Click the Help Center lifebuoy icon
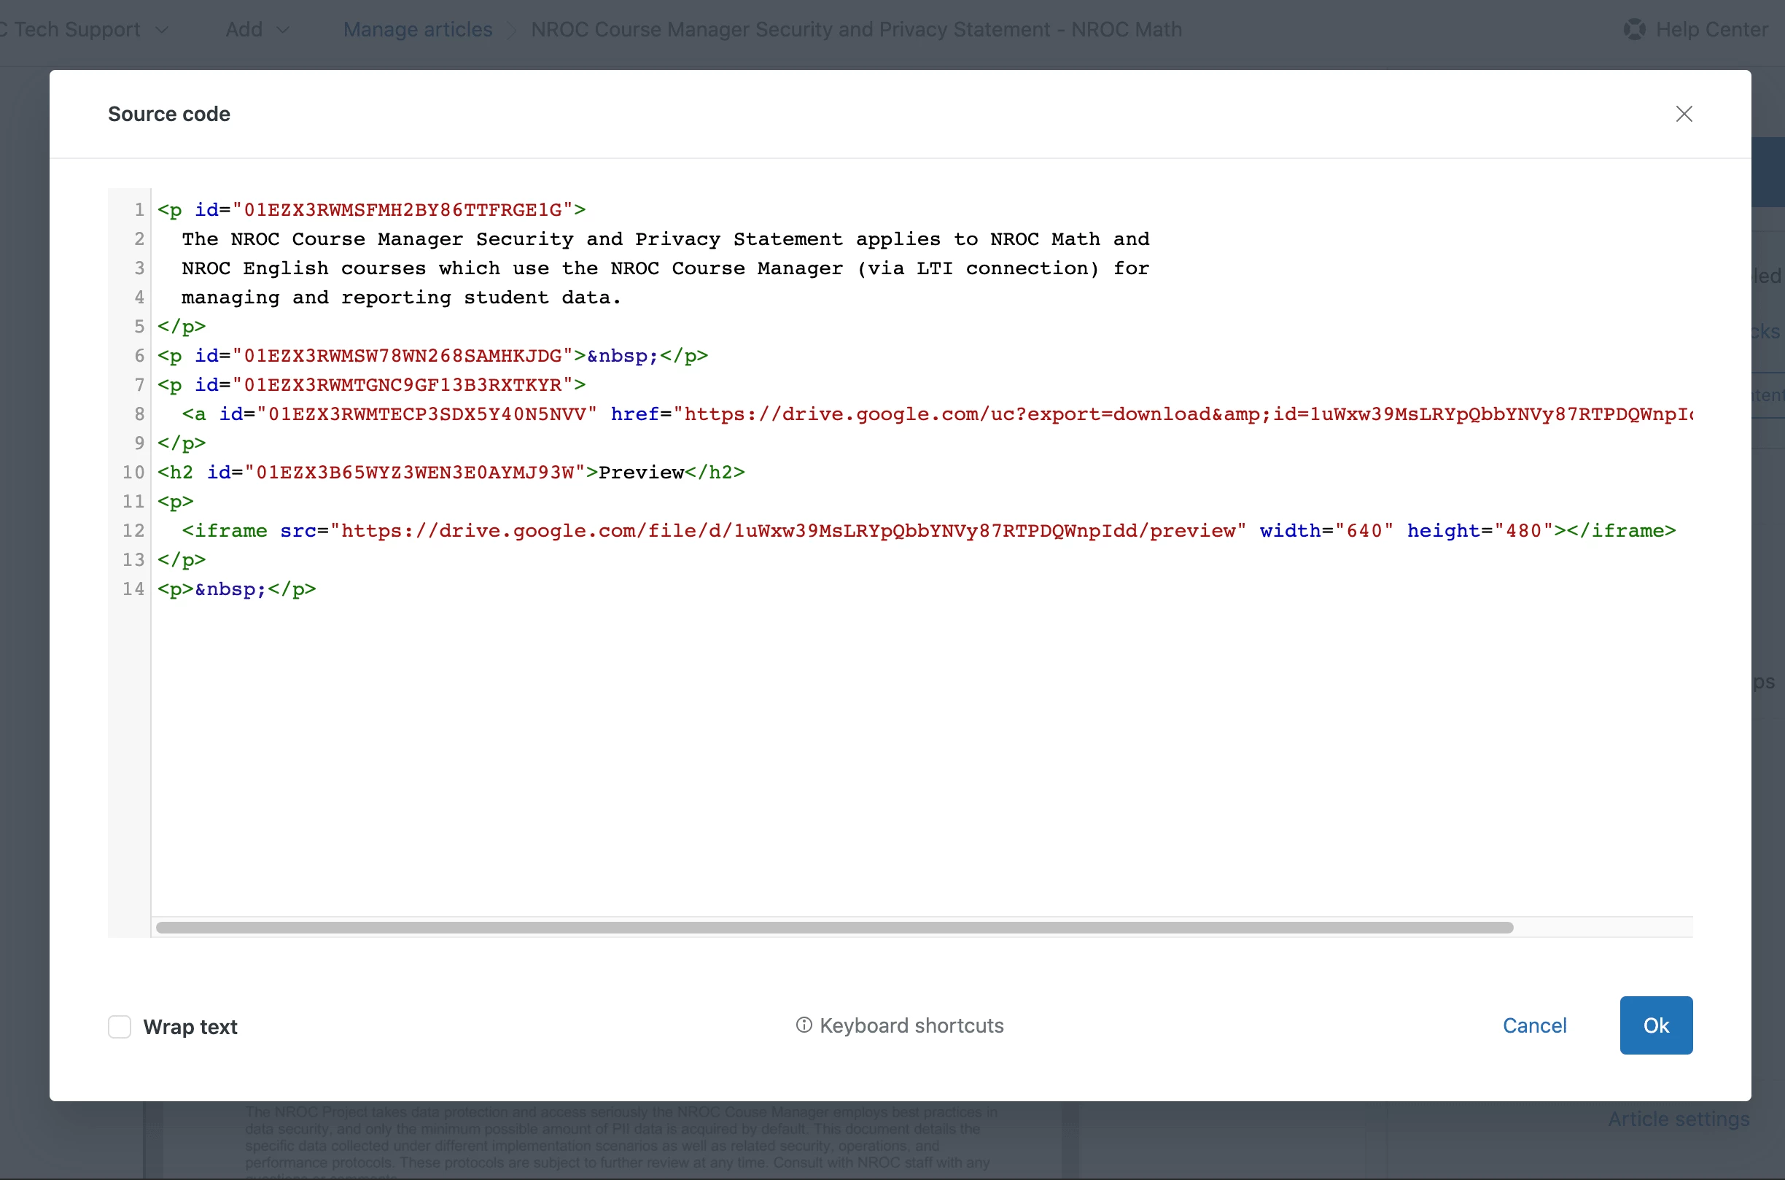 click(1634, 29)
